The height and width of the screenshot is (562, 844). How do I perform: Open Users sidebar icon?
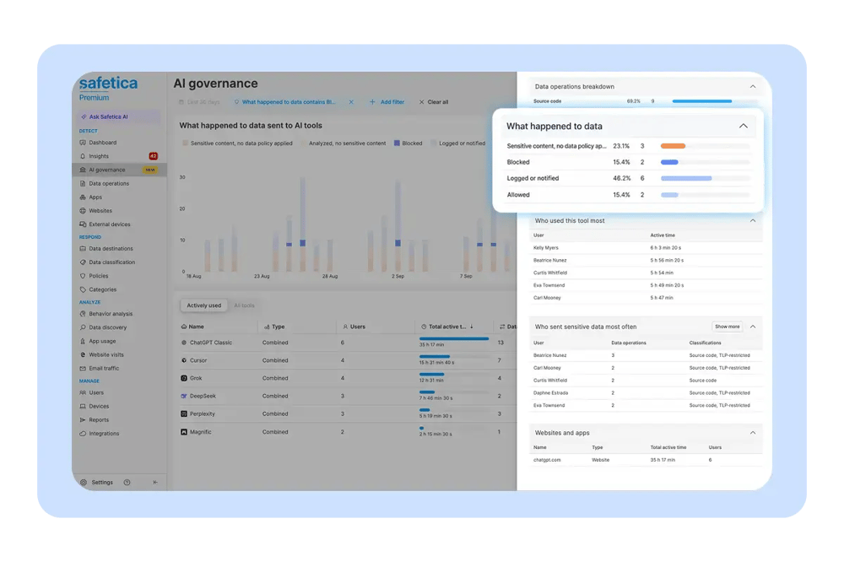coord(83,393)
